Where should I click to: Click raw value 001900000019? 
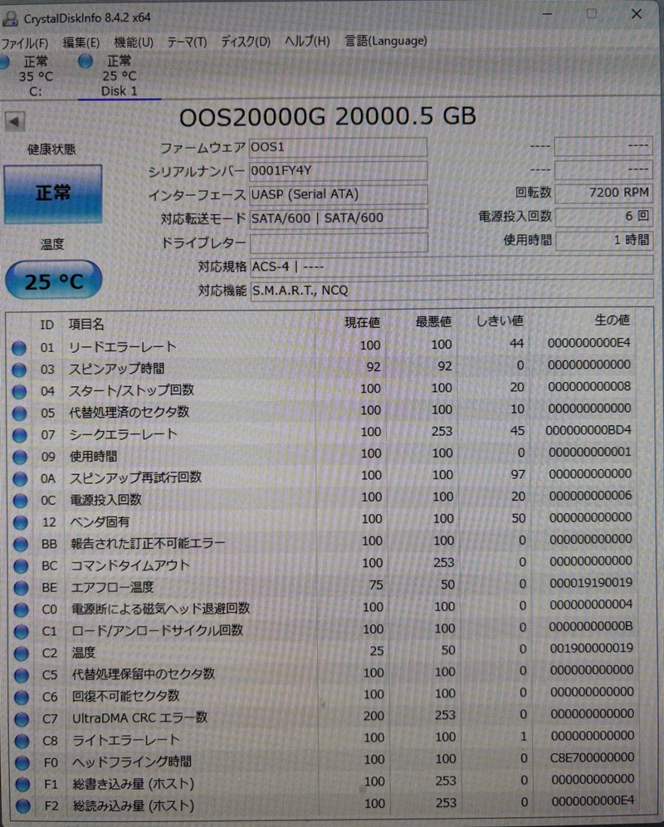click(591, 648)
